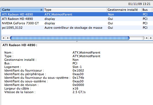Image resolution: width=153 pixels, height=105 pixels.
Task: Select the NVIDIA GeForce 7300 GT row
Action: tap(77, 23)
